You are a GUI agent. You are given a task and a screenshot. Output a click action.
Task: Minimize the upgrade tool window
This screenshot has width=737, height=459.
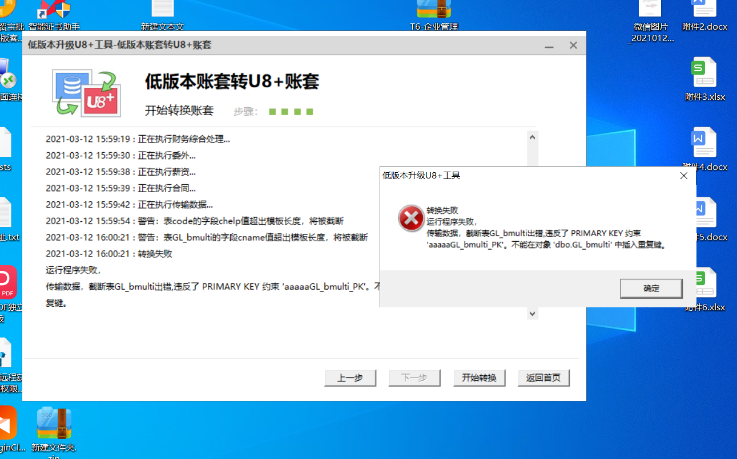pyautogui.click(x=549, y=46)
